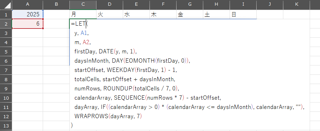Click empty cell J1
The width and height of the screenshot is (320, 131).
pyautogui.click(x=270, y=15)
